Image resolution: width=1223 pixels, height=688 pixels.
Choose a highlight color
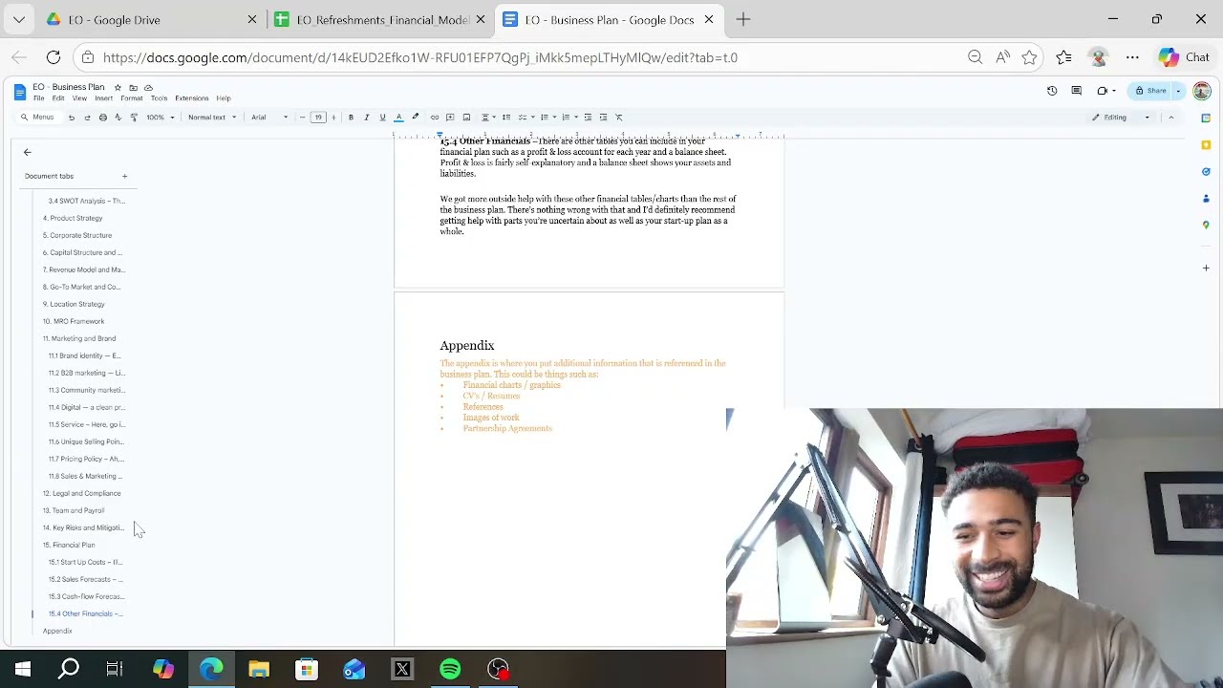415,118
